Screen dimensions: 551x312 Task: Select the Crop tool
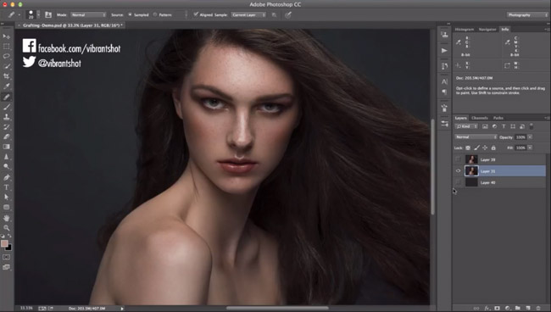pos(6,76)
